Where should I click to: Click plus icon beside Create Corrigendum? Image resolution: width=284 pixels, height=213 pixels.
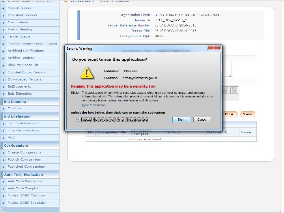coord(3,153)
